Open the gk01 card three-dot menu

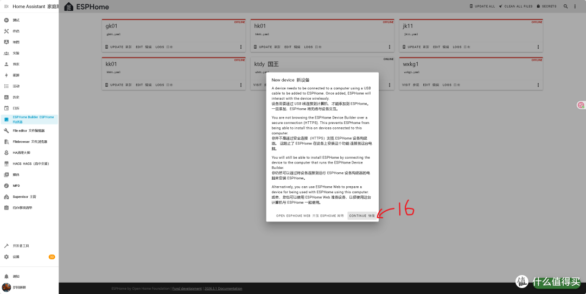pyautogui.click(x=241, y=47)
